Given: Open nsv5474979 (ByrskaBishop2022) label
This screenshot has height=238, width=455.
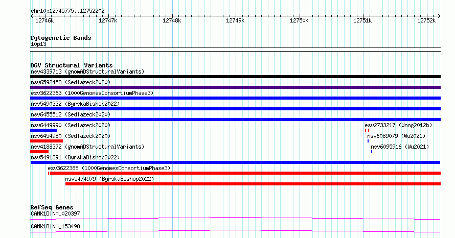Looking at the screenshot, I should pos(109,179).
